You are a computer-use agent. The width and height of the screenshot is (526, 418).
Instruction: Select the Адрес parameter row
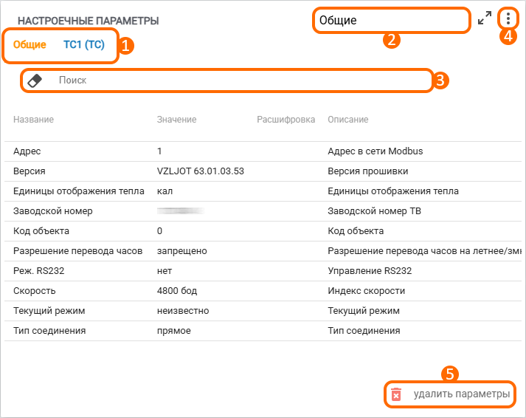pyautogui.click(x=27, y=151)
